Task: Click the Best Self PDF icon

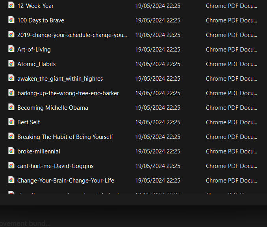Action: coord(11,122)
